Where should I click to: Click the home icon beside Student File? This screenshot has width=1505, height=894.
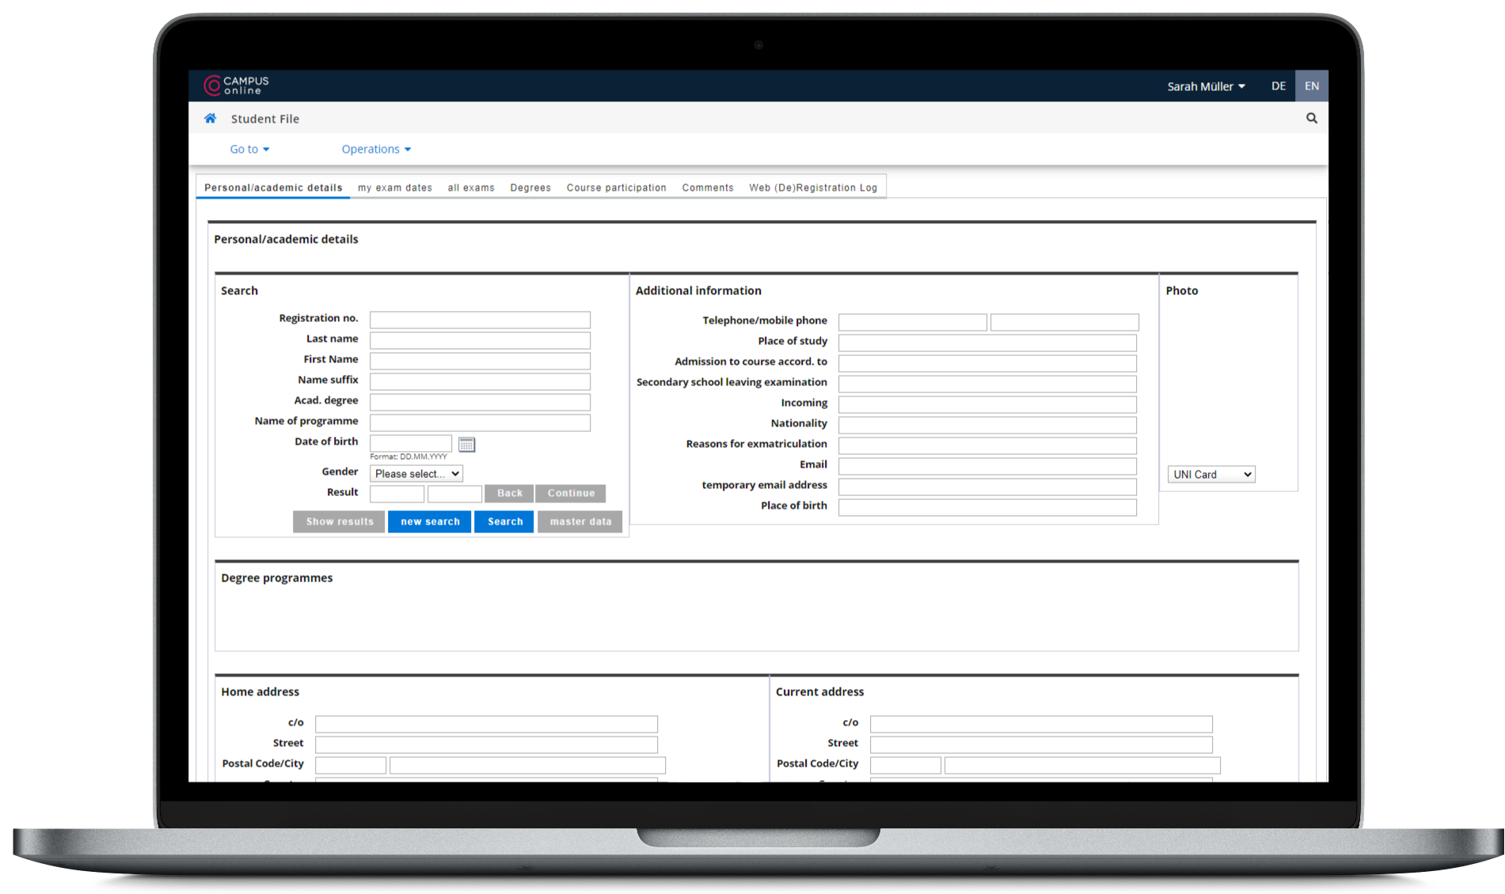(x=210, y=119)
